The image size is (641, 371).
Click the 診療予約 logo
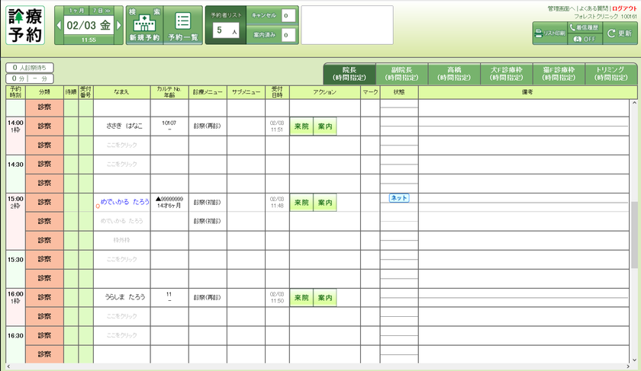25,25
